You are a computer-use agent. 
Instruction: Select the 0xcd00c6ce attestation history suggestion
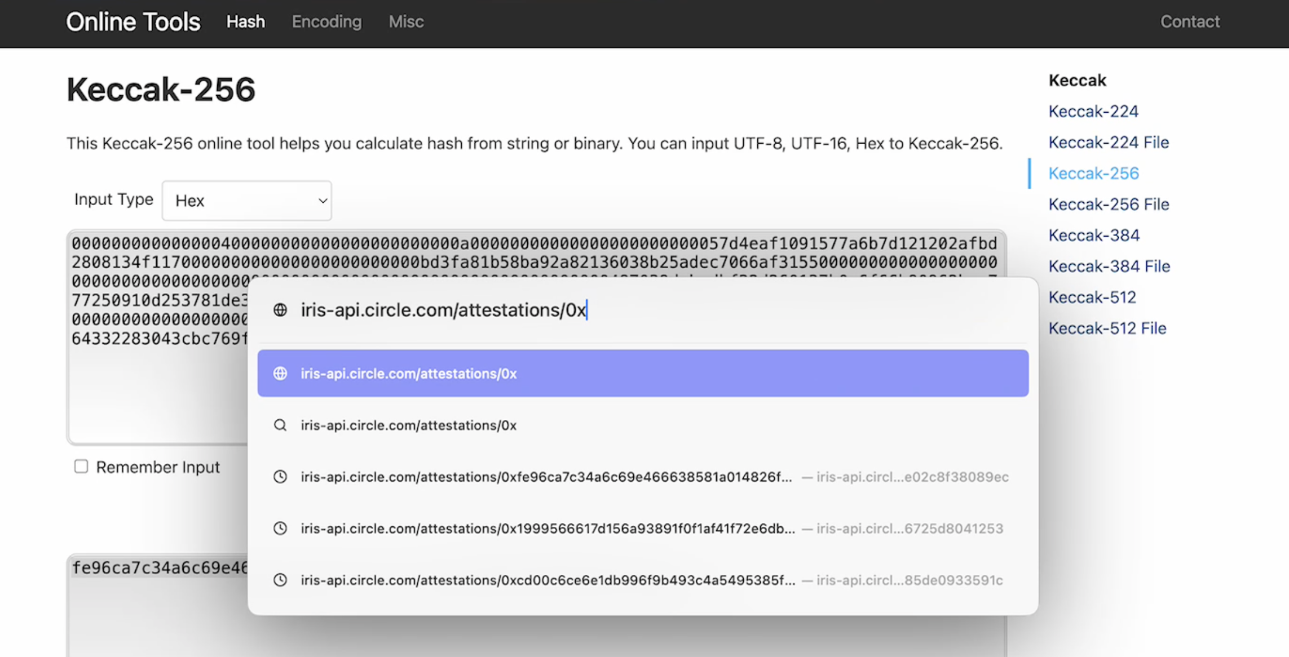548,580
